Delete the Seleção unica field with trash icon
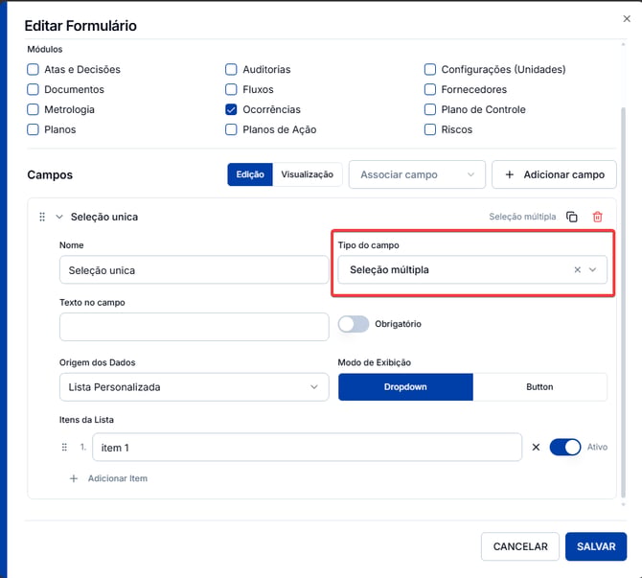Image resolution: width=642 pixels, height=578 pixels. pos(597,217)
